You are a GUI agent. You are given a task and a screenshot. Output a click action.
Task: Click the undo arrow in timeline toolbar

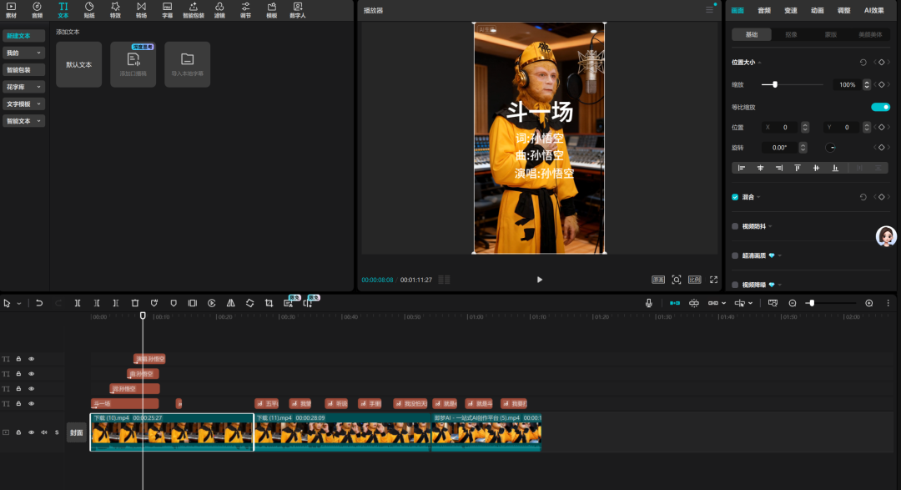[39, 303]
